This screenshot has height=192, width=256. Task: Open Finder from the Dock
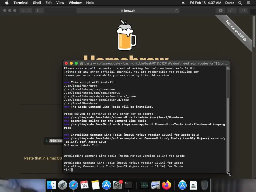coord(51,185)
